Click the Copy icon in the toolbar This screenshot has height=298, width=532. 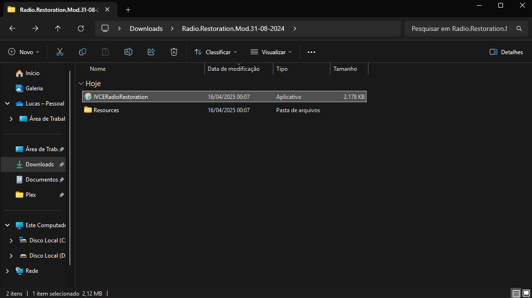coord(82,52)
